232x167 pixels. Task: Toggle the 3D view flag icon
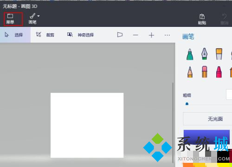click(x=120, y=35)
